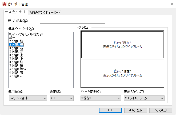The image size is (176, 115).
Task: Pick 4 分割: 等分 from the list
Action: (x=18, y=69)
